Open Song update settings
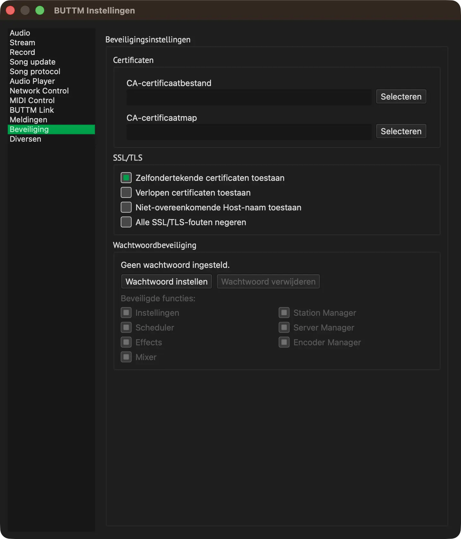Screen dimensions: 461x539 click(x=51, y=62)
